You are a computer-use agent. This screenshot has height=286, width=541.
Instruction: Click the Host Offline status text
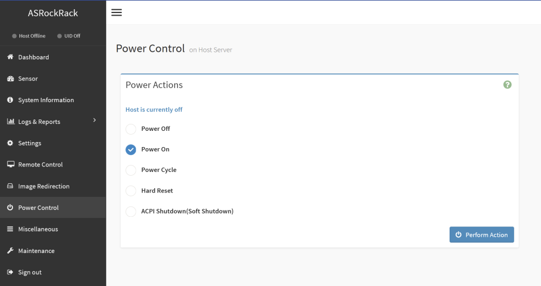[x=32, y=36]
